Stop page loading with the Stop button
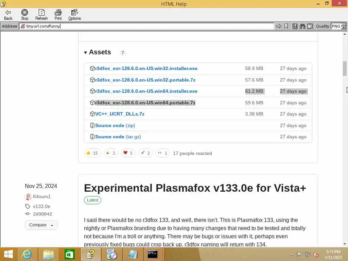The width and height of the screenshot is (348, 261). (24, 15)
